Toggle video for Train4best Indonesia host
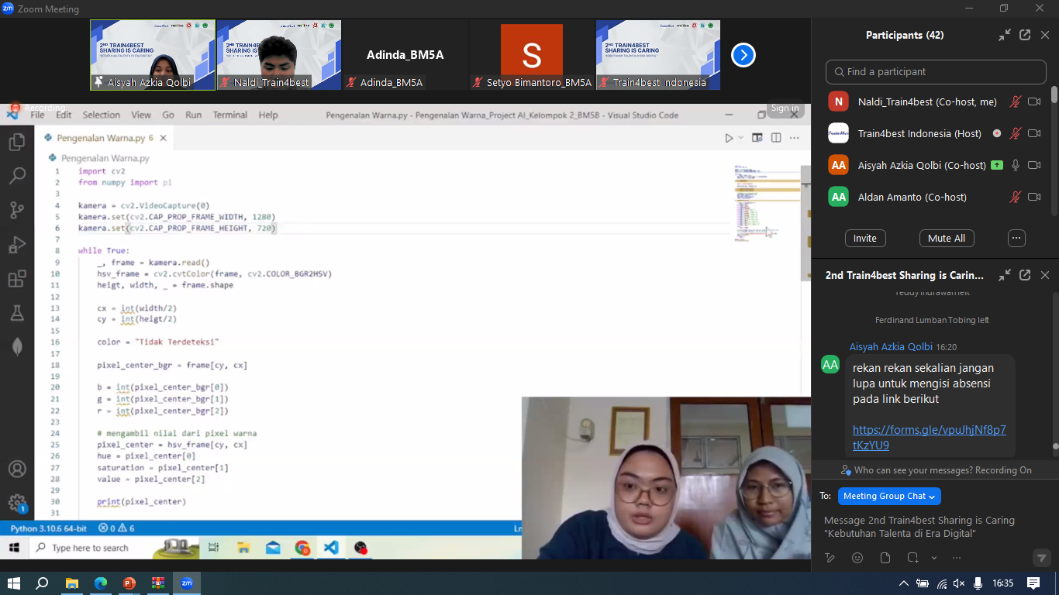This screenshot has height=595, width=1059. pos(1034,132)
